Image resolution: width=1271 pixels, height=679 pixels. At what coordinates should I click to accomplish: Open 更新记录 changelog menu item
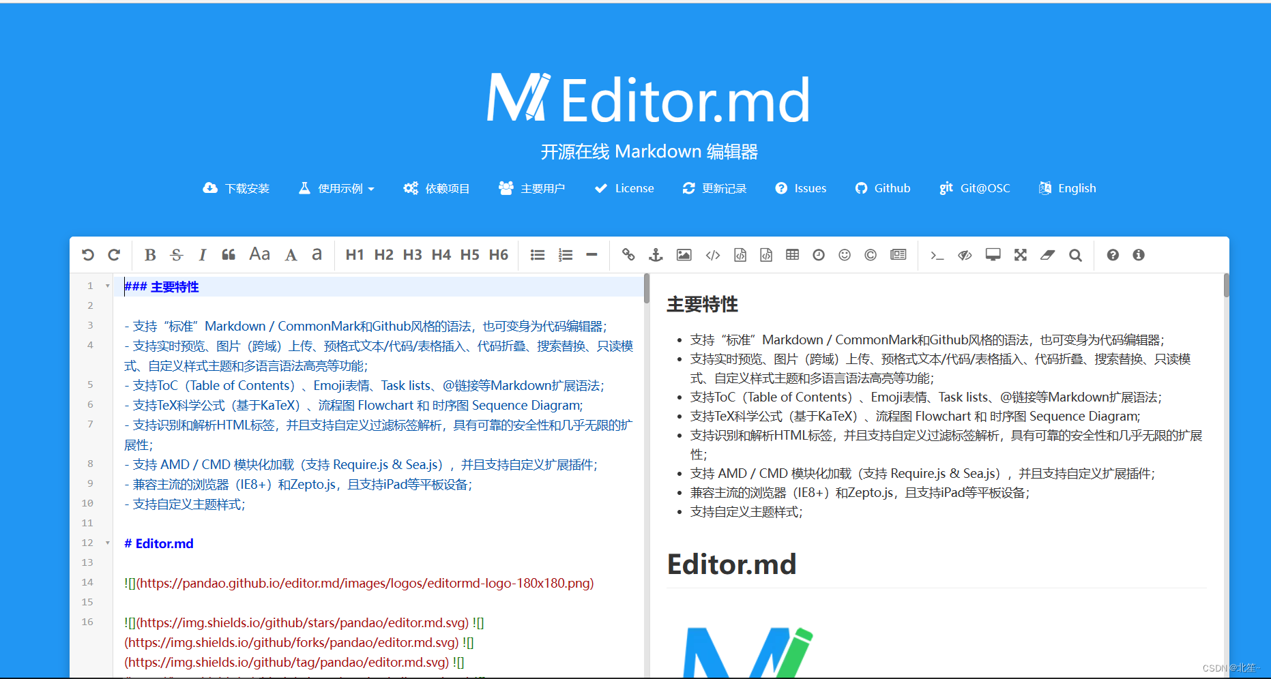(714, 188)
